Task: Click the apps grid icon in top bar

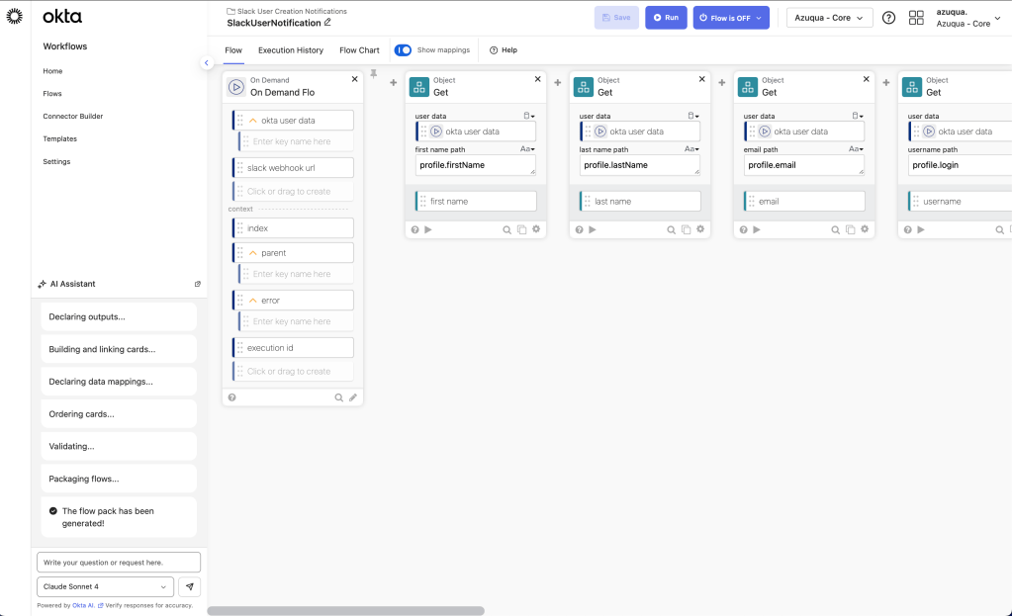Action: [916, 17]
